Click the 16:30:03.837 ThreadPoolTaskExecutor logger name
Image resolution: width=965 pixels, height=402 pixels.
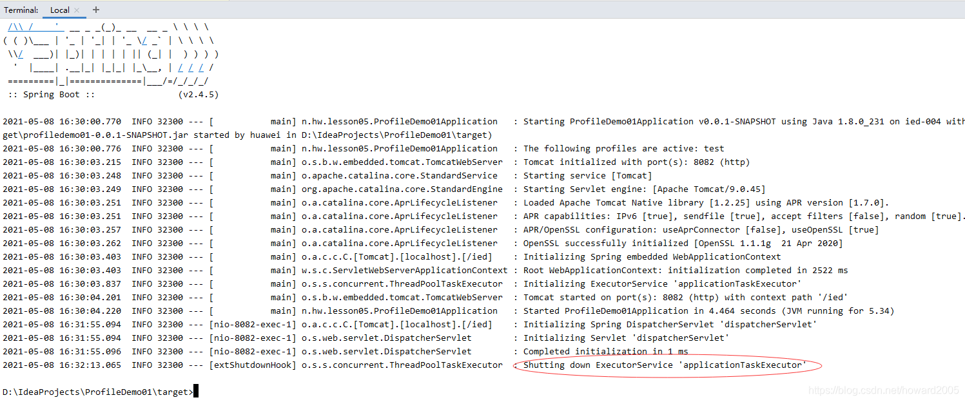(402, 284)
